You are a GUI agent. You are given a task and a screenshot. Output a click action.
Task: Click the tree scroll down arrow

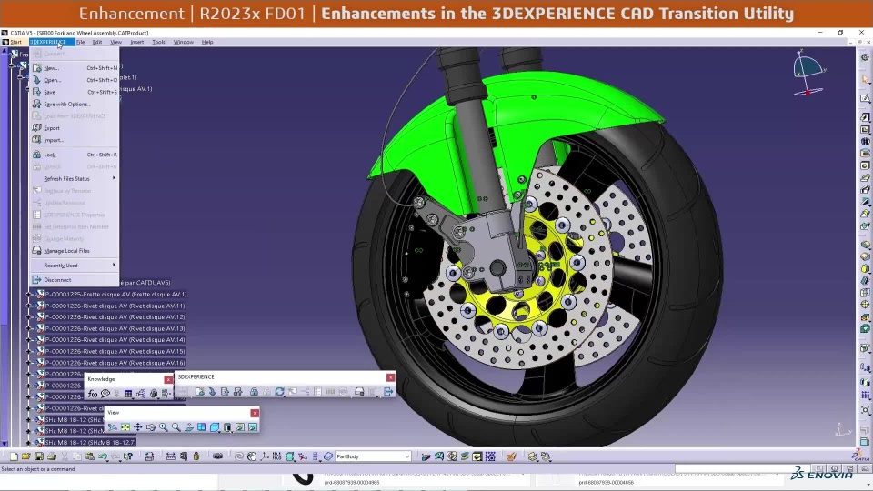click(4, 444)
